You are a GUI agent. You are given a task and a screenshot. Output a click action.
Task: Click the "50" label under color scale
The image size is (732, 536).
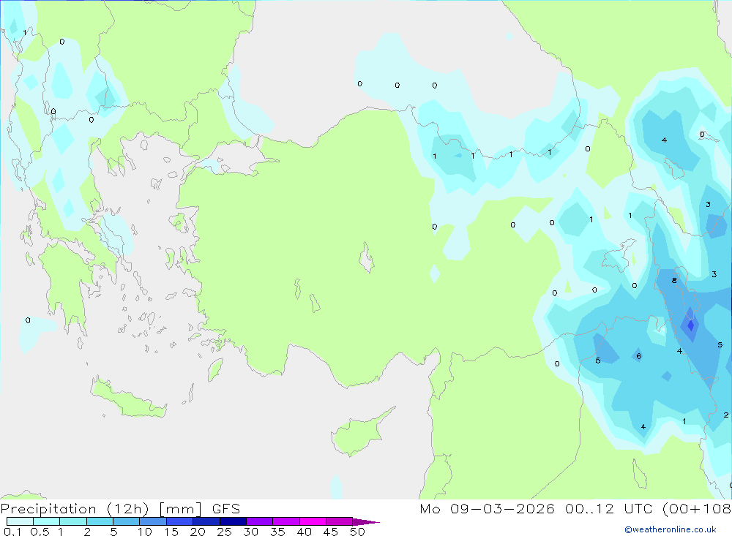[x=357, y=532]
